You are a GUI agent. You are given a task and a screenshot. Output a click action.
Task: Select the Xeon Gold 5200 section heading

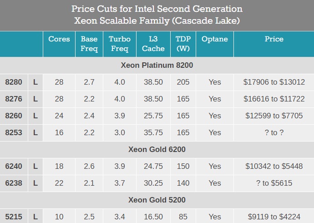pyautogui.click(x=157, y=200)
